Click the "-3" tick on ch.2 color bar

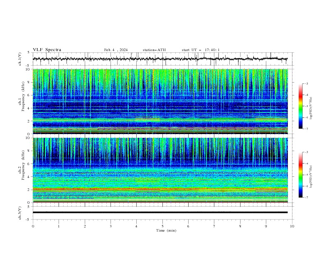(x=307, y=152)
